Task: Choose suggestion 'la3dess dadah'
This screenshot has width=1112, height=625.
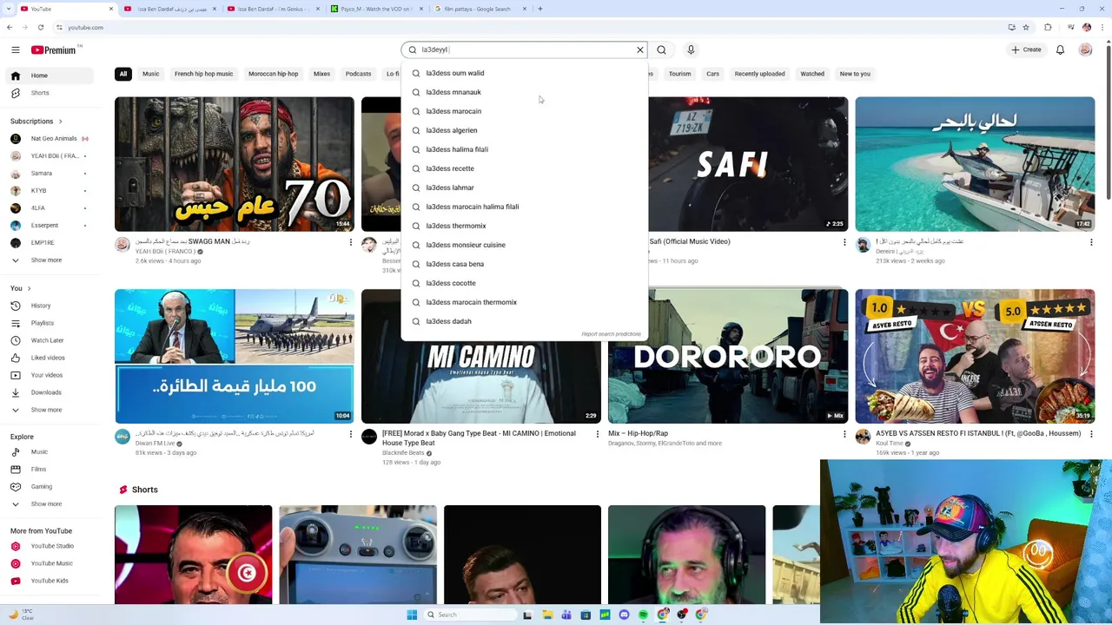Action: pyautogui.click(x=524, y=321)
